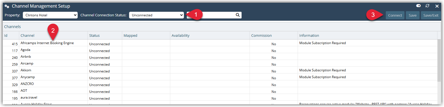Click the Mapped column header

click(146, 35)
